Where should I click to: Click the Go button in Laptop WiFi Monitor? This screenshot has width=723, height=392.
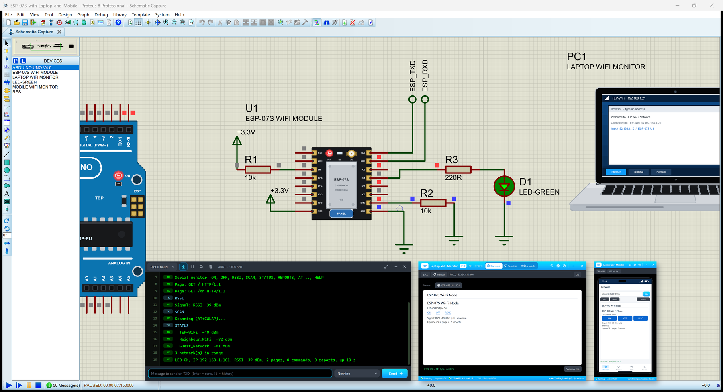pyautogui.click(x=578, y=275)
